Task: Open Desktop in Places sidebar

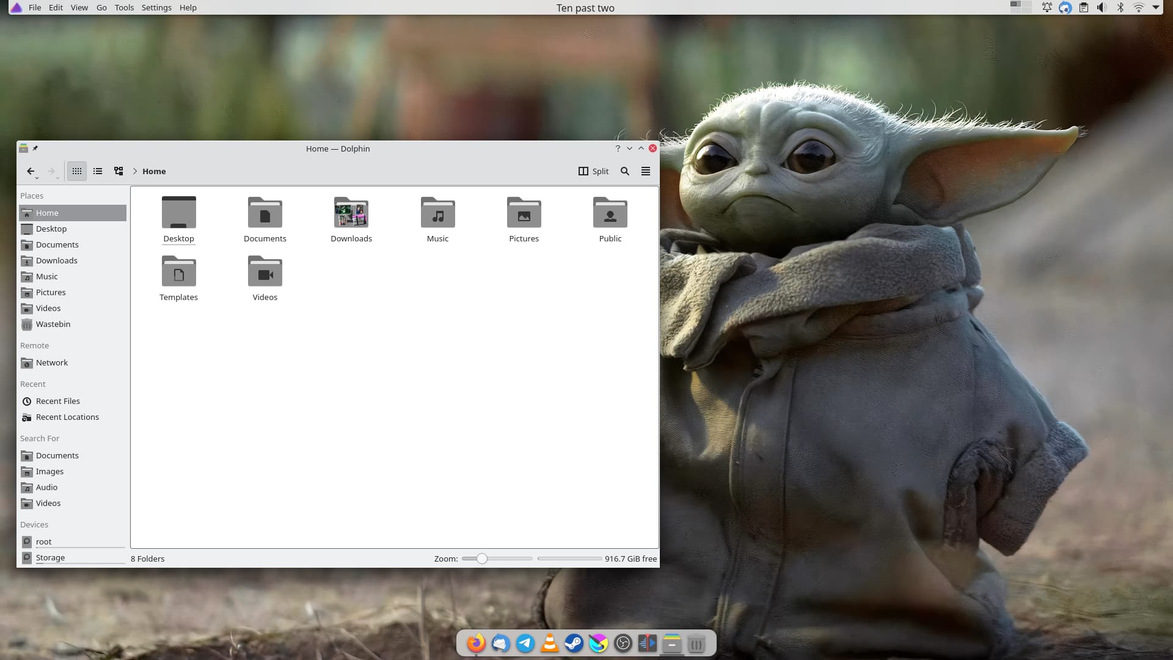Action: (x=73, y=229)
